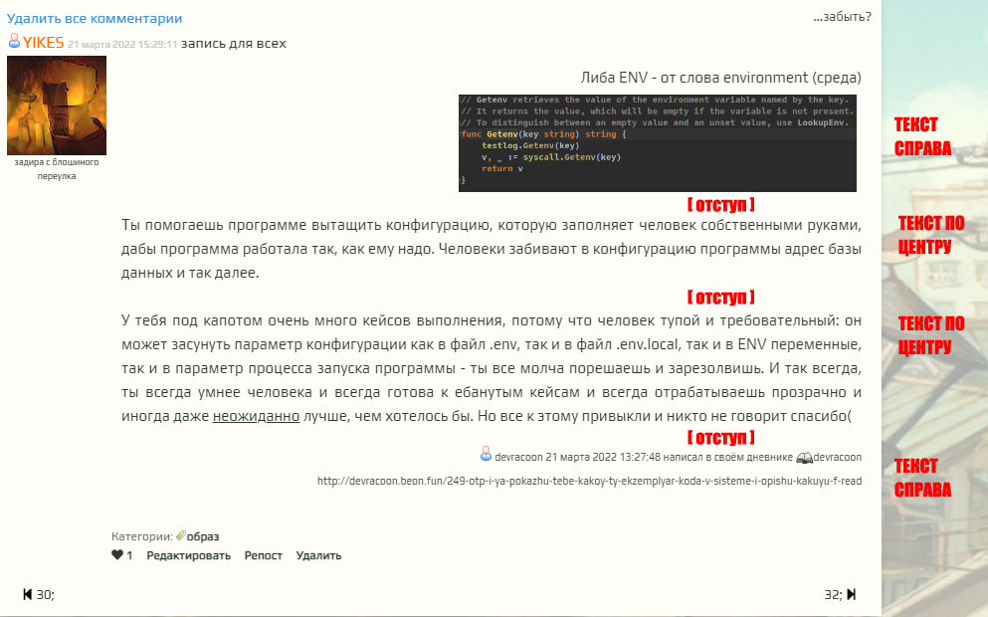Click the post timestamp 21 марта 2022 15:29:11

[122, 44]
